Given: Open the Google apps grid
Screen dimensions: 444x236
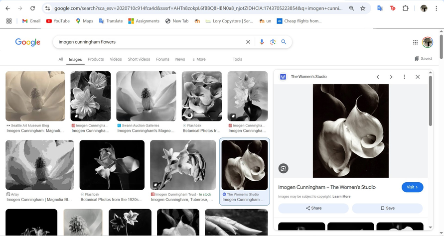Looking at the screenshot, I should [415, 42].
